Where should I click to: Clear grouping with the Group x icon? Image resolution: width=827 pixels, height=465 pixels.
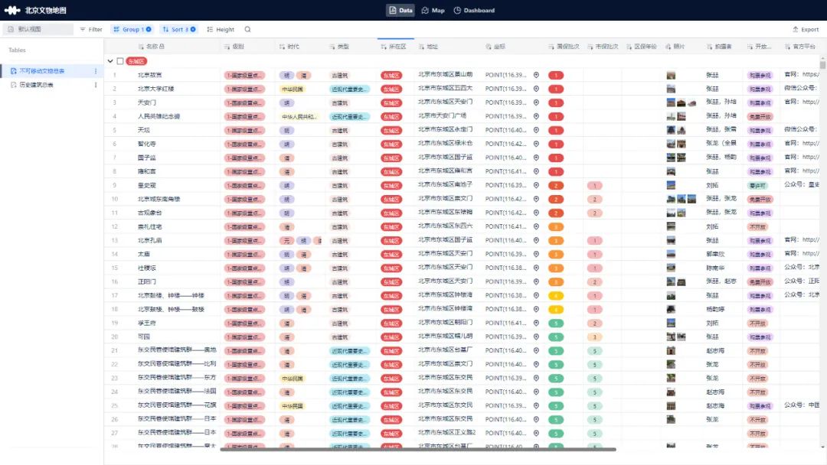pos(149,30)
